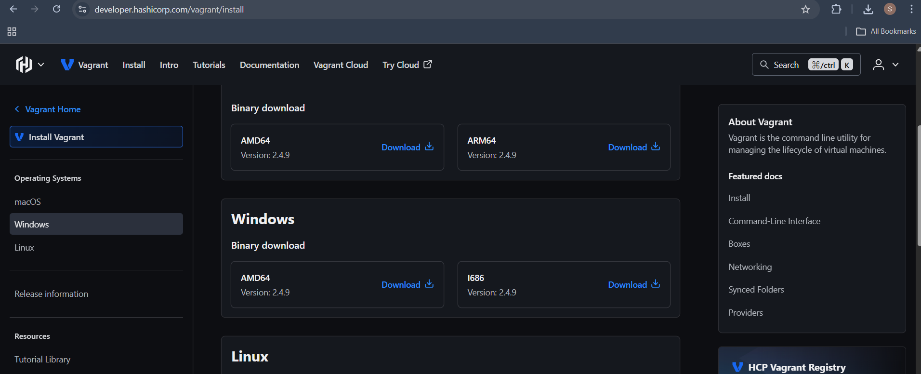
Task: Open Install featured doc link
Action: tap(739, 198)
